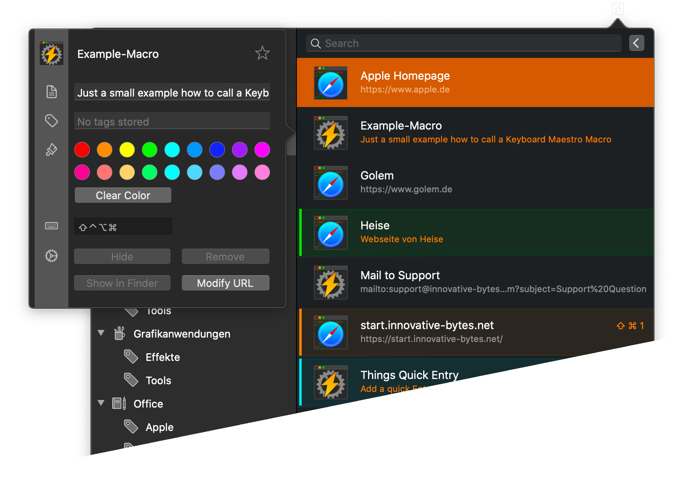Screen dimensions: 683x478
Task: Pick the yellow color swatch in the top row
Action: coord(127,150)
